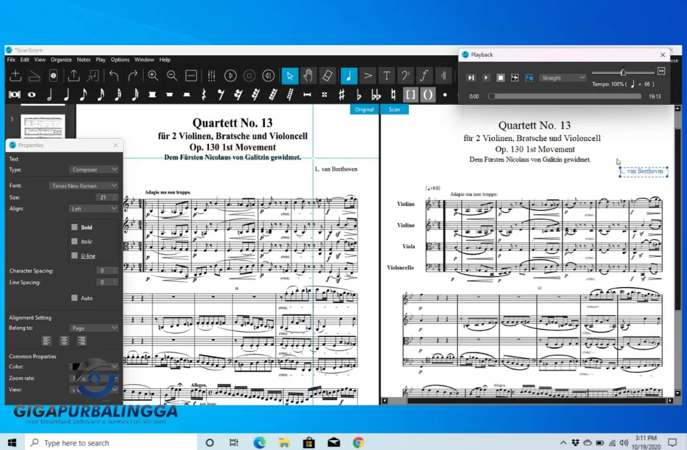Activate the hand pan tool
Viewport: 687px width, 450px height.
pos(308,76)
